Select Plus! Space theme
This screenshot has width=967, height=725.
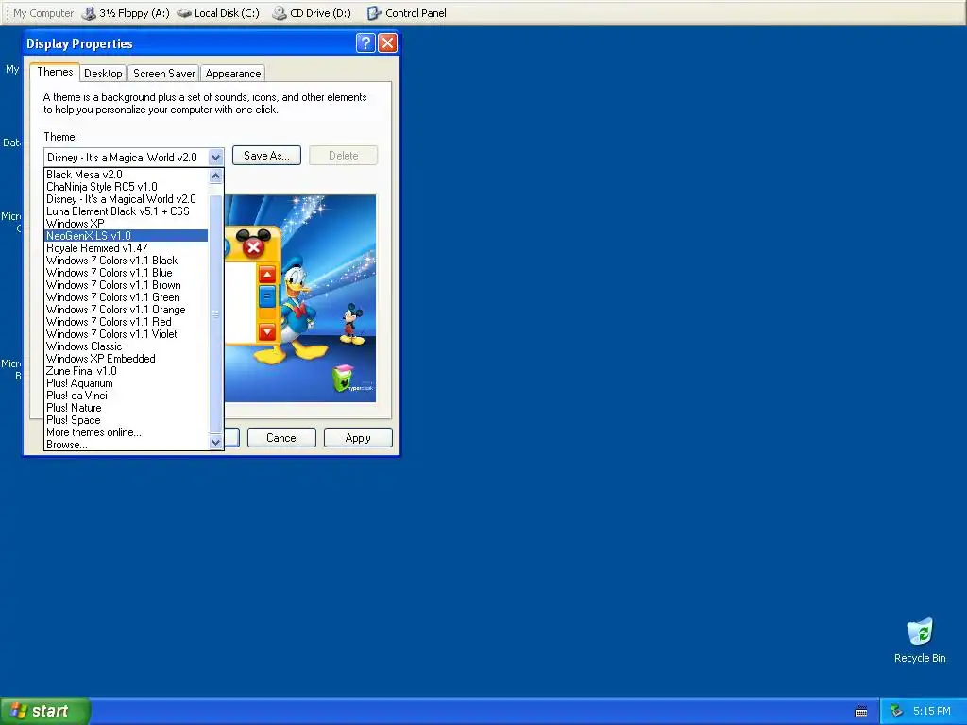(127, 420)
